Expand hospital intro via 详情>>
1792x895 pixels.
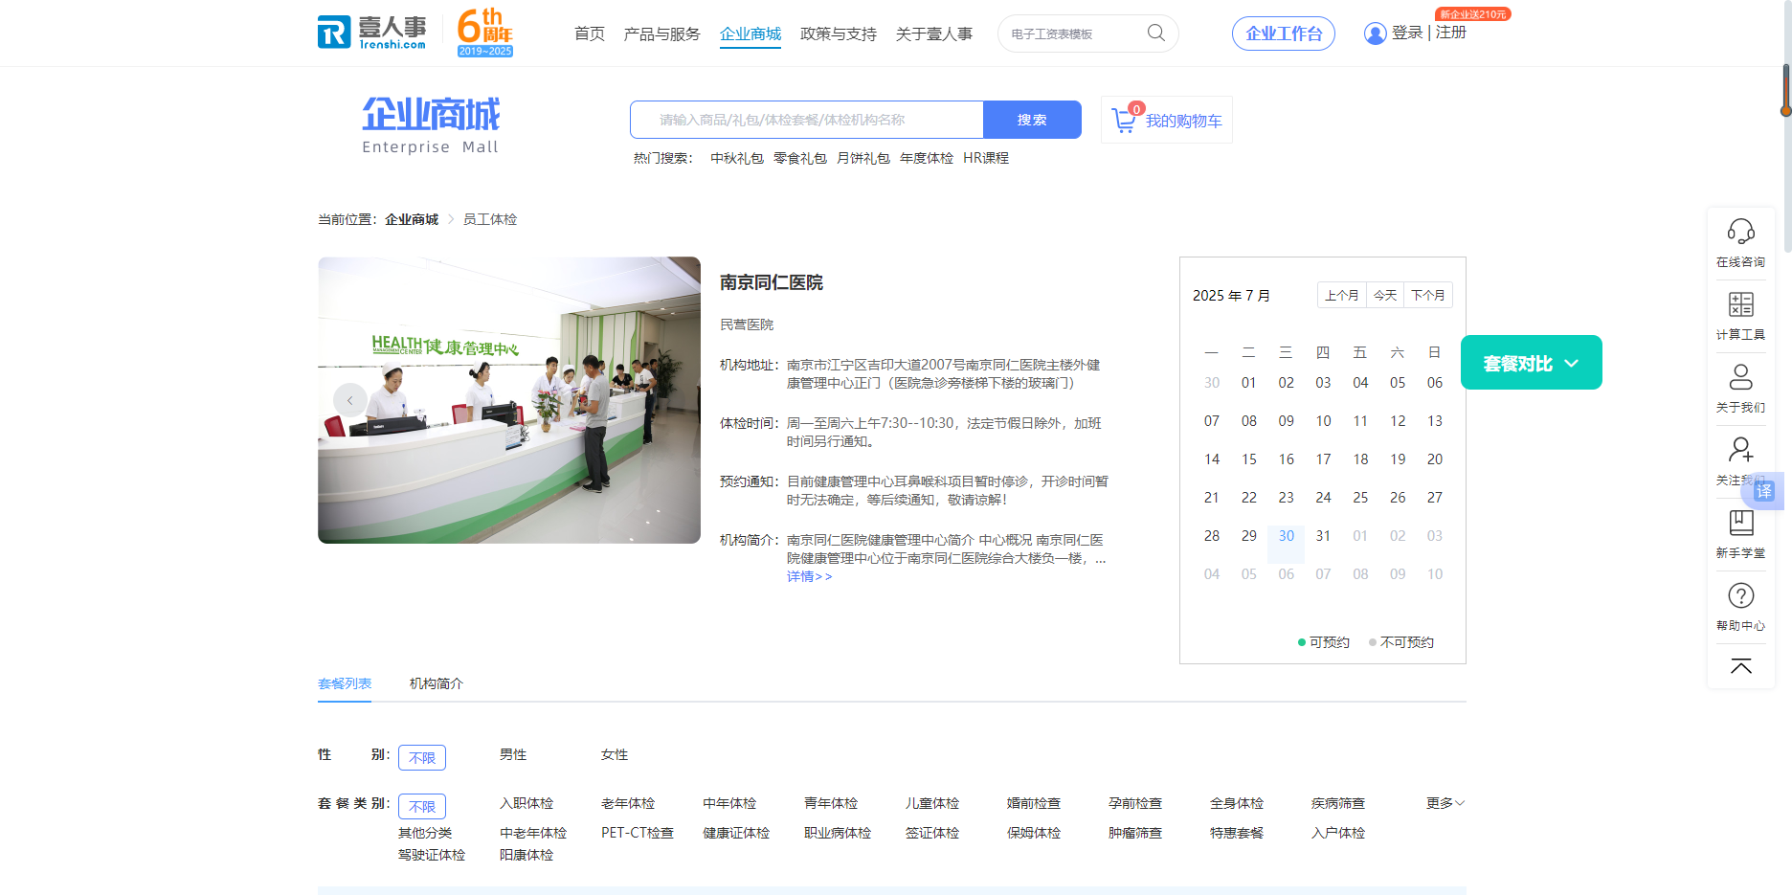[809, 576]
